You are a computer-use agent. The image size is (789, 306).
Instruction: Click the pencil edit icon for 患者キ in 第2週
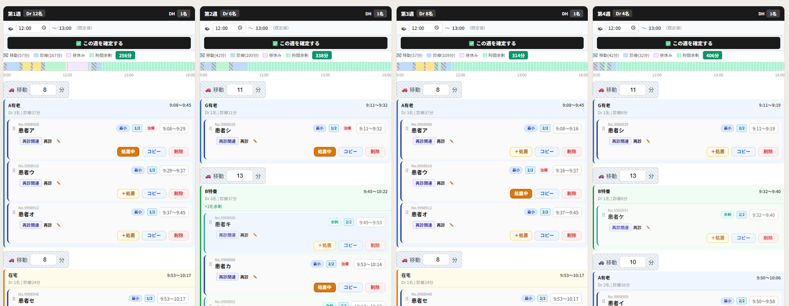pos(255,235)
